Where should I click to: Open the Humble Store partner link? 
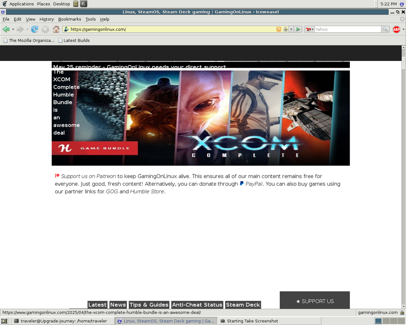[x=147, y=191]
